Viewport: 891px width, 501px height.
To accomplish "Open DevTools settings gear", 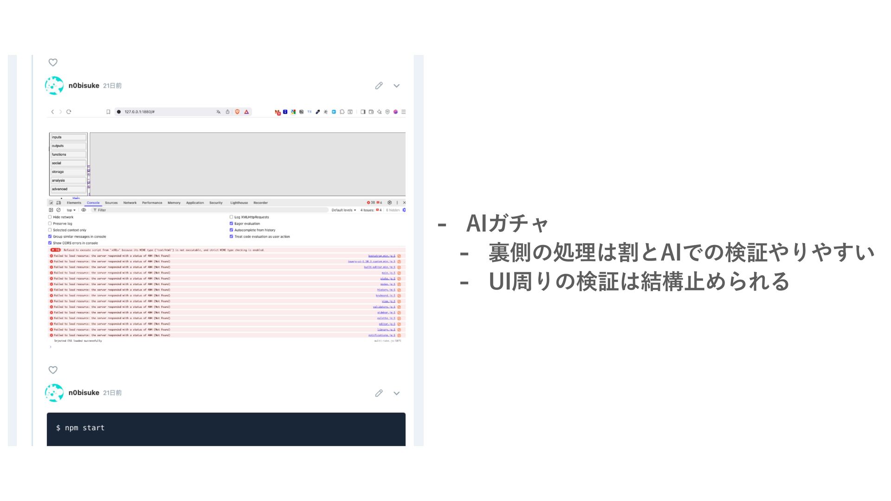I will pyautogui.click(x=389, y=203).
